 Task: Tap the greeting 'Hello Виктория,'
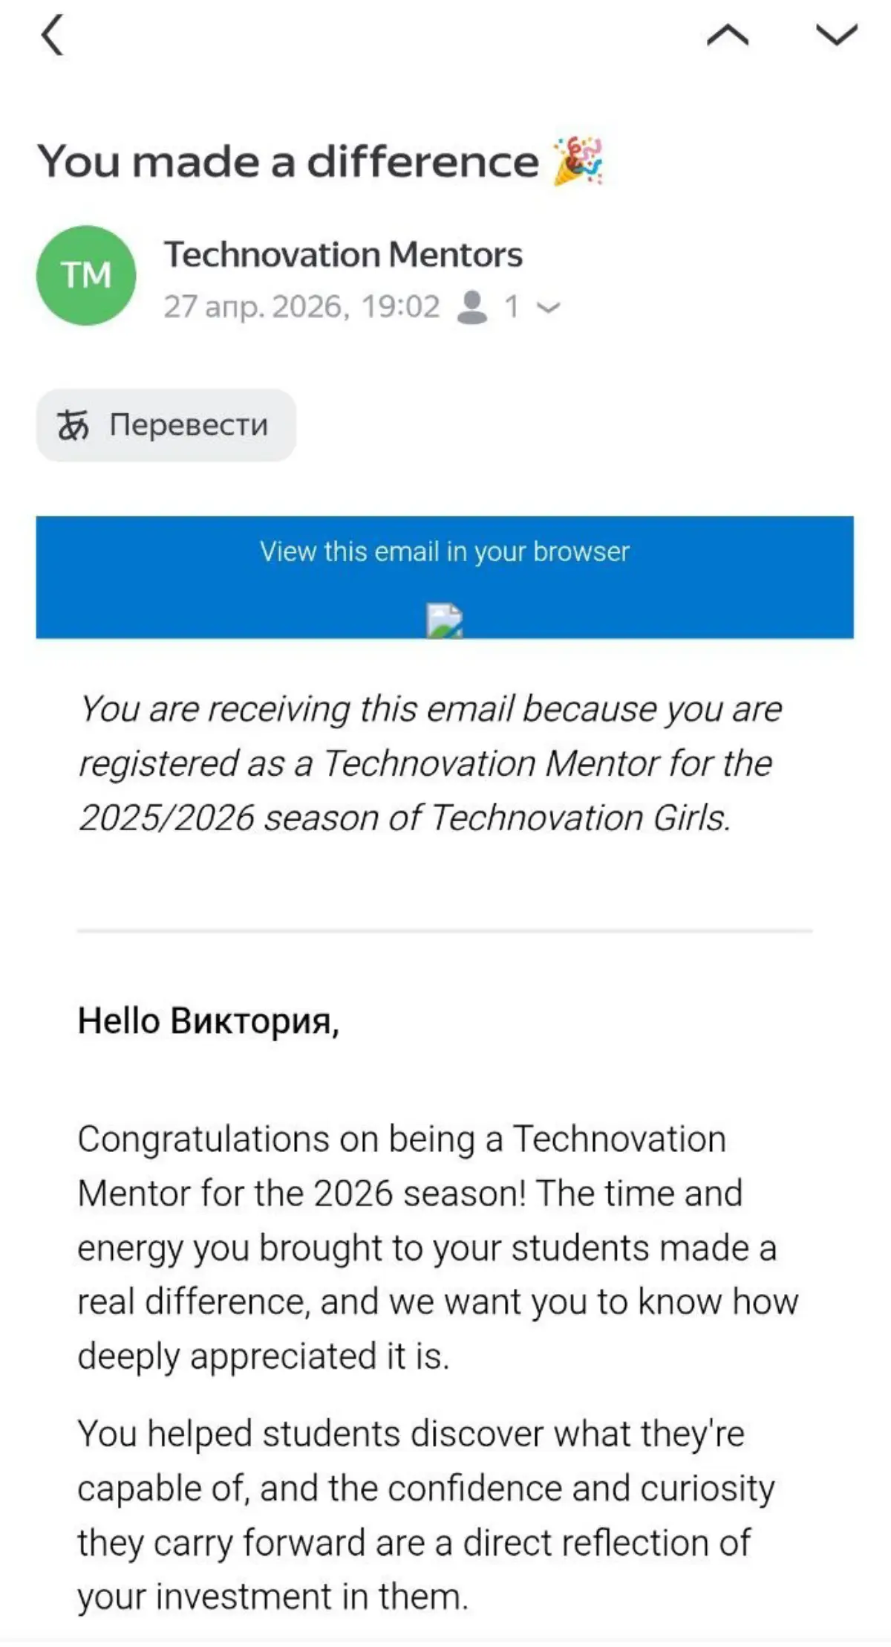209,1020
